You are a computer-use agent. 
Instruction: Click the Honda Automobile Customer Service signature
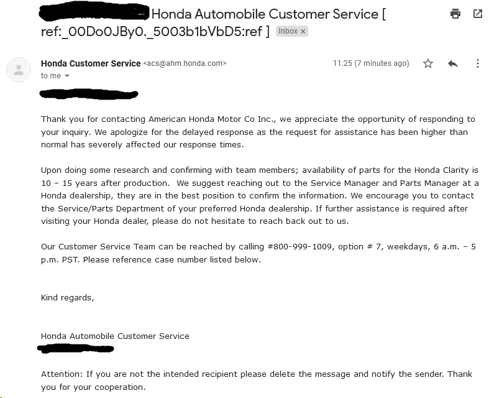[x=115, y=336]
